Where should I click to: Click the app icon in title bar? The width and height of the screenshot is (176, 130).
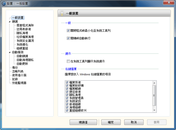point(4,4)
